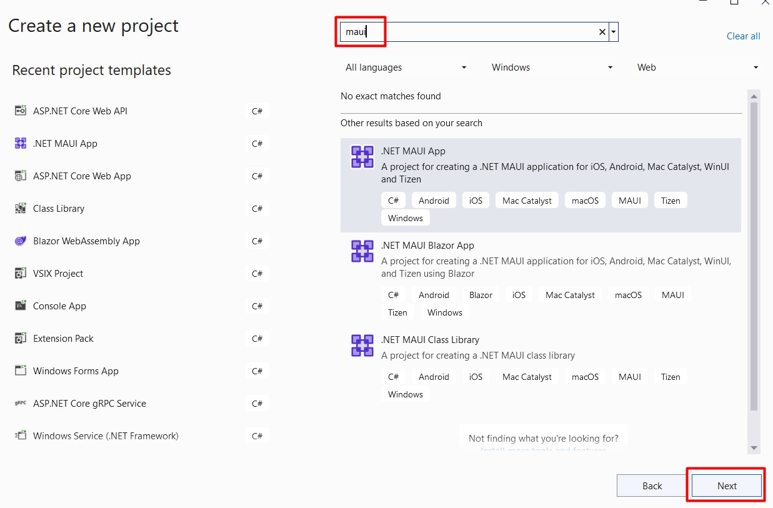Select ASP.NET Core Web App recent template
The height and width of the screenshot is (508, 773).
(141, 176)
